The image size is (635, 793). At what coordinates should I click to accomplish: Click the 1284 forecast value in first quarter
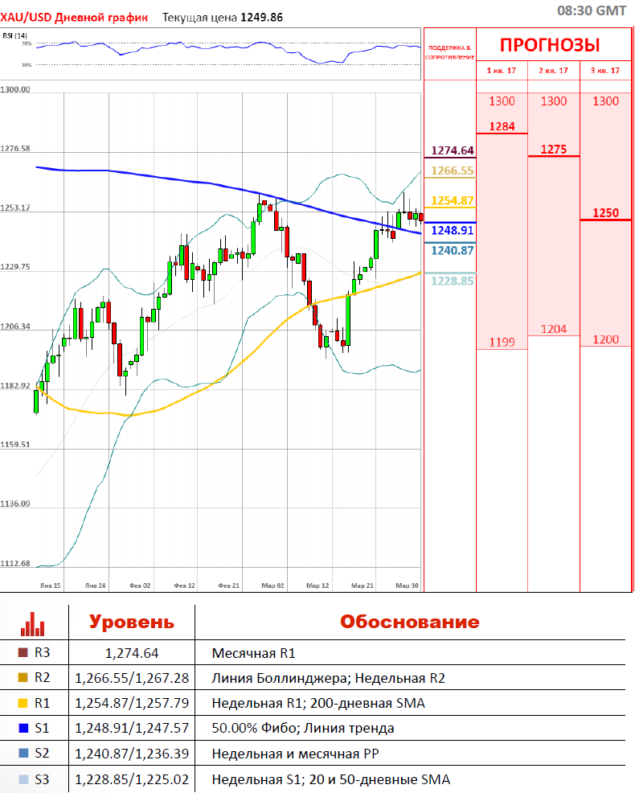pyautogui.click(x=502, y=126)
